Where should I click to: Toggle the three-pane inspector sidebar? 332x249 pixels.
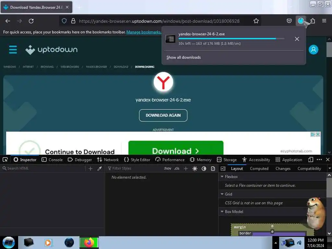click(223, 169)
